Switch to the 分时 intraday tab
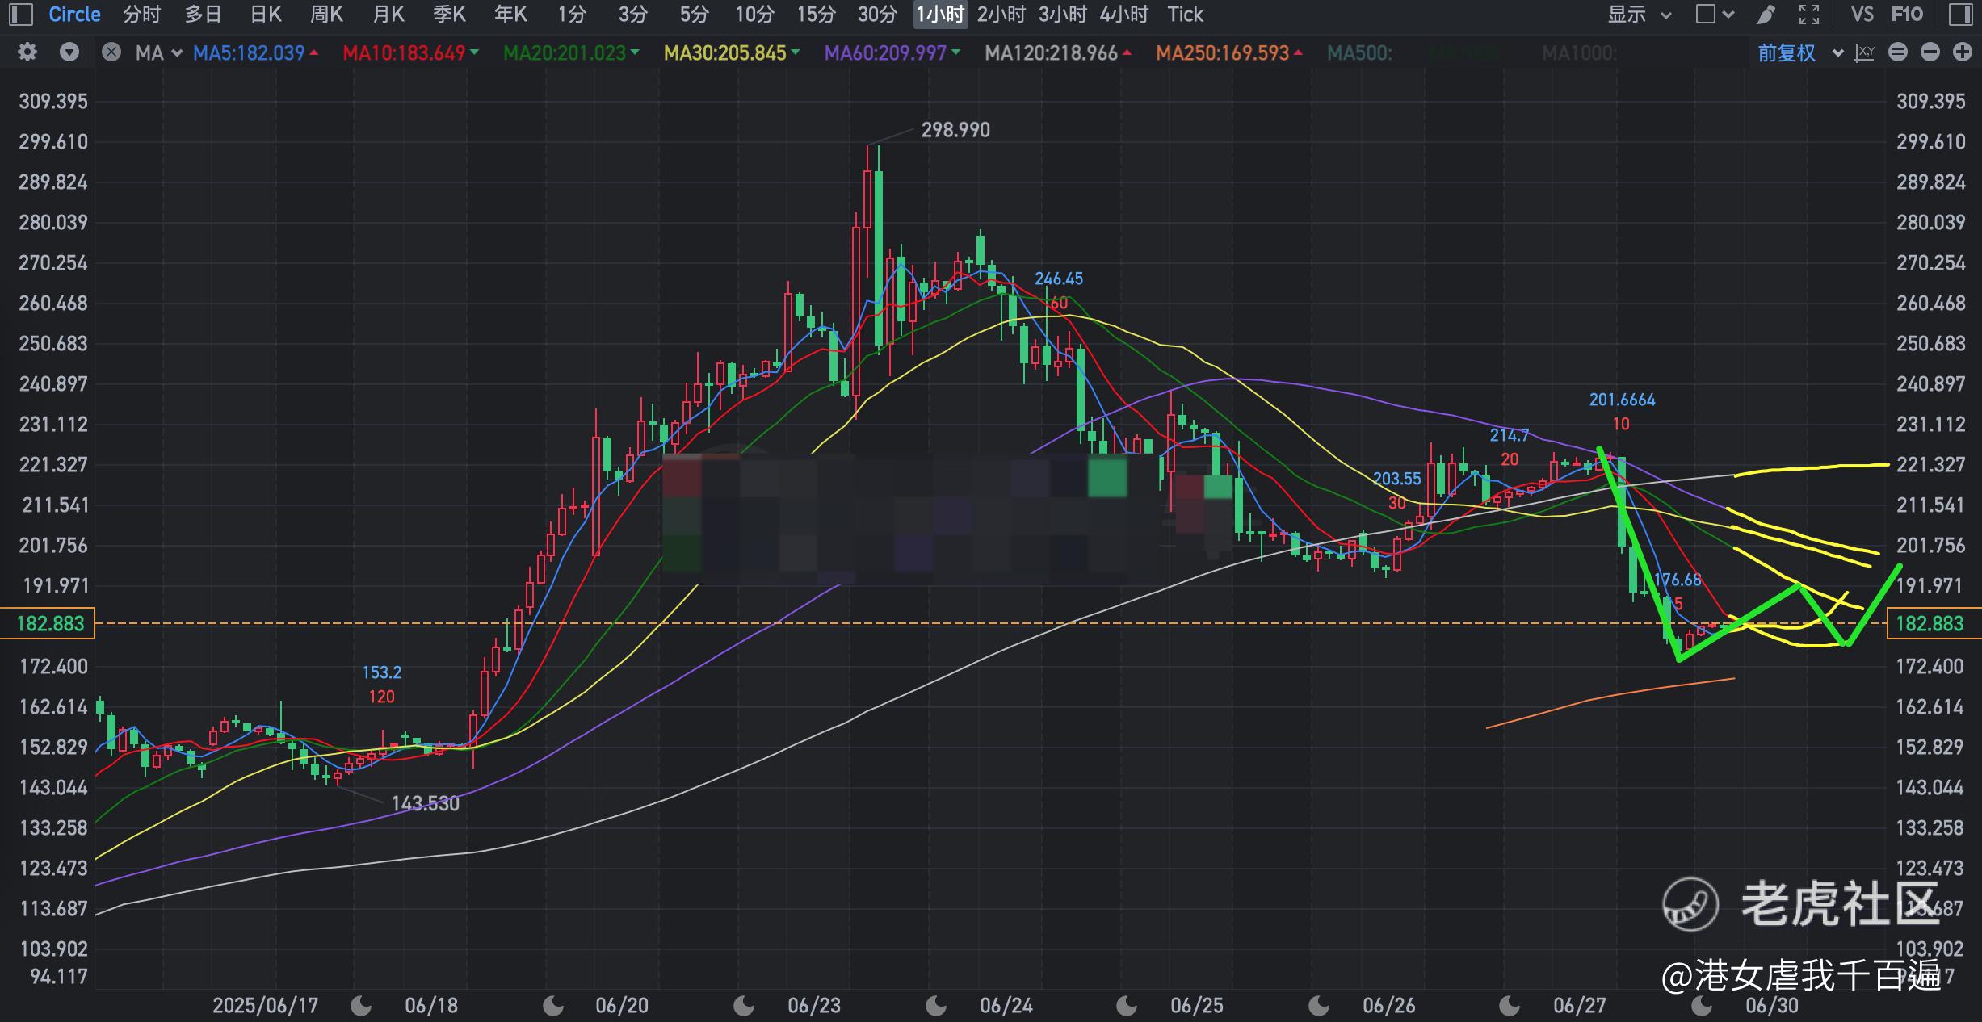This screenshot has width=1982, height=1022. pos(142,15)
